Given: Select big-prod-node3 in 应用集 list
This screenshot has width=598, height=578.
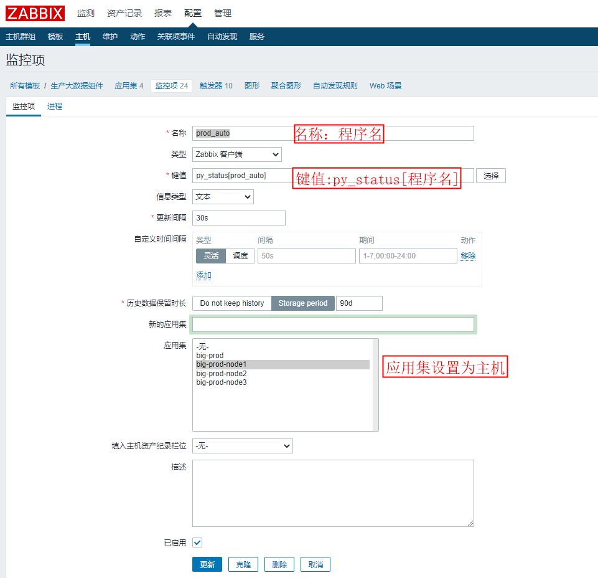Looking at the screenshot, I should [x=283, y=382].
